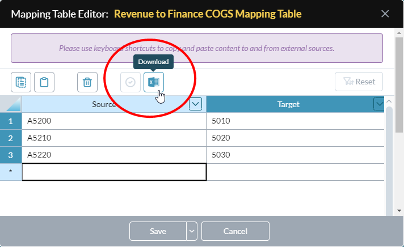Click the validate checkmark icon

[x=131, y=82]
